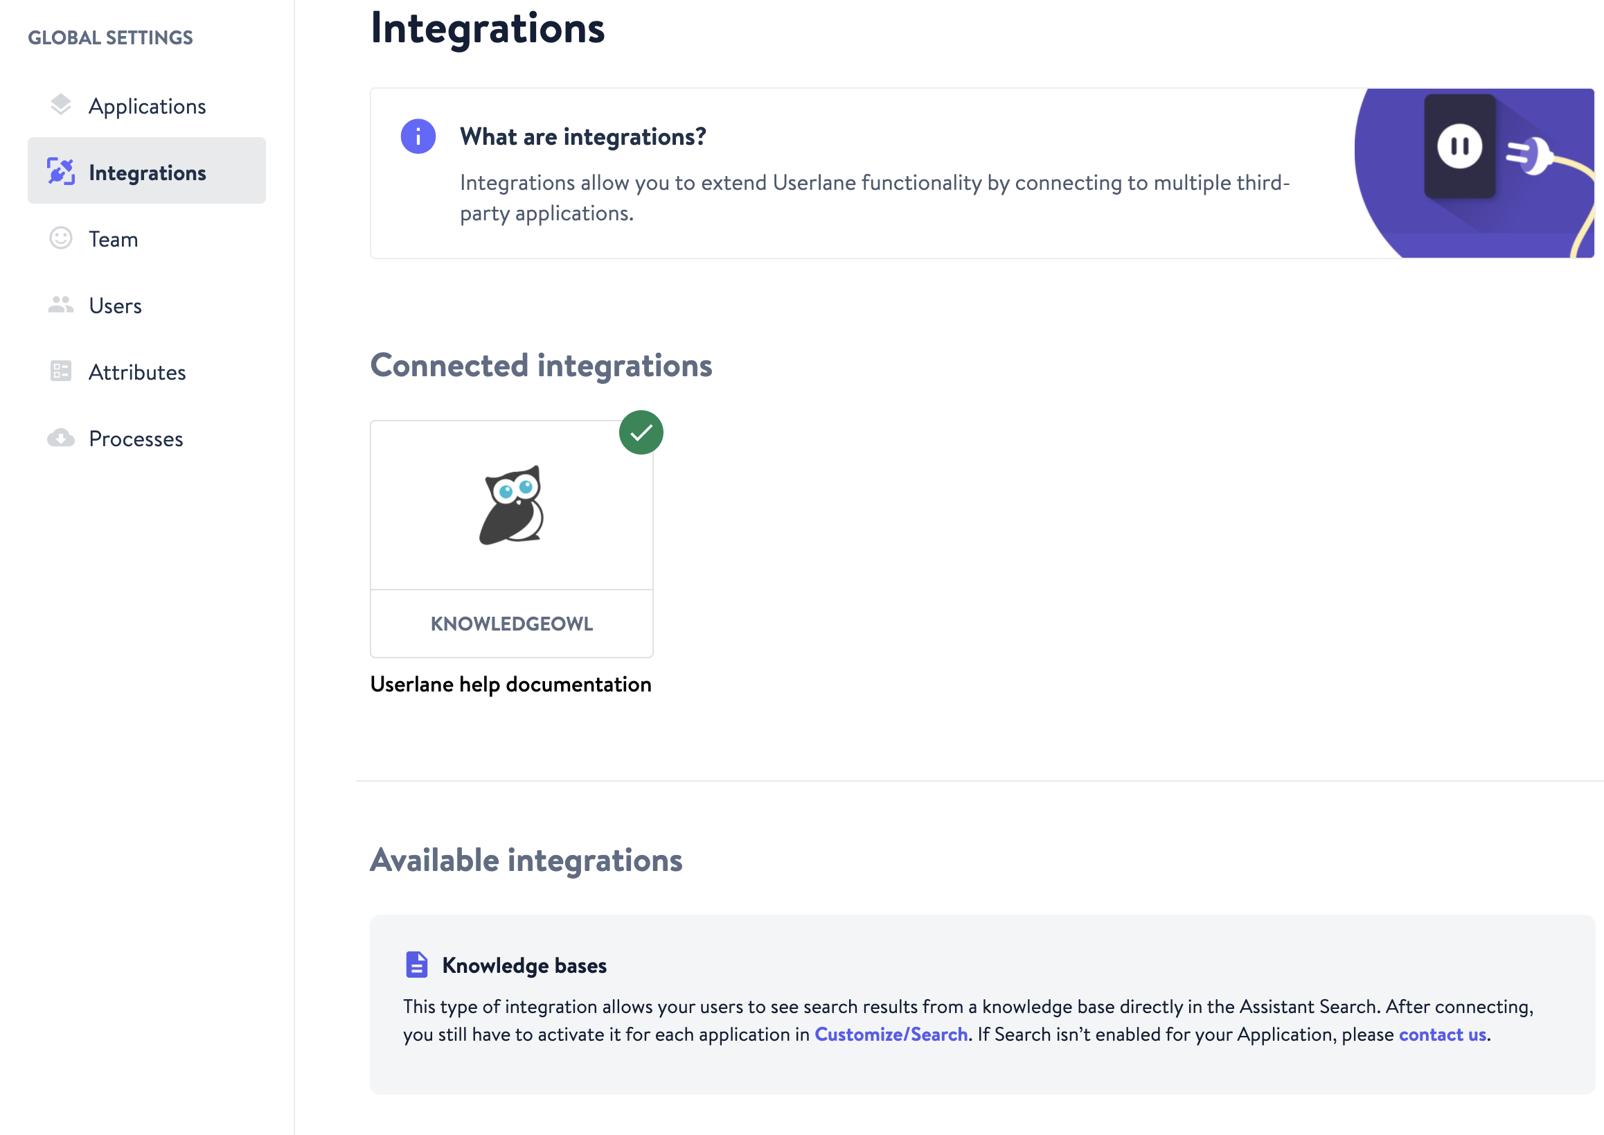Open Attributes from the sidebar menu

[137, 372]
